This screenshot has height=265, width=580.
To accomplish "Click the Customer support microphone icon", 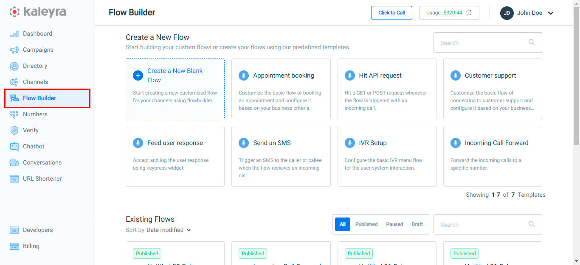I will pyautogui.click(x=456, y=75).
